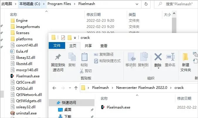Switch to 主页 (Home) ribbon tab
198x118 pixels.
pyautogui.click(x=73, y=46)
